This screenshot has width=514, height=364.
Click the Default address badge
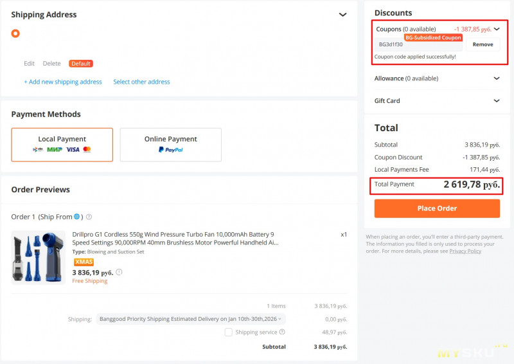point(81,64)
